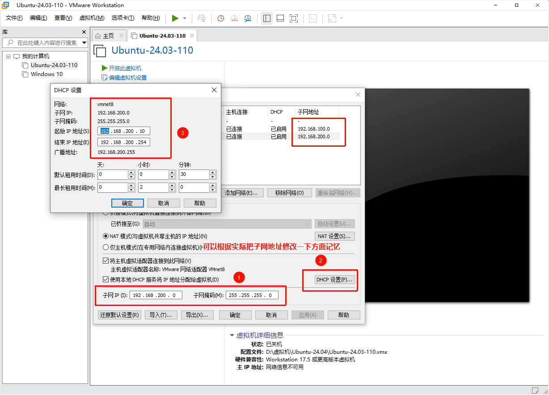Open the power options dropdown arrow beside play
The height and width of the screenshot is (395, 549).
185,18
